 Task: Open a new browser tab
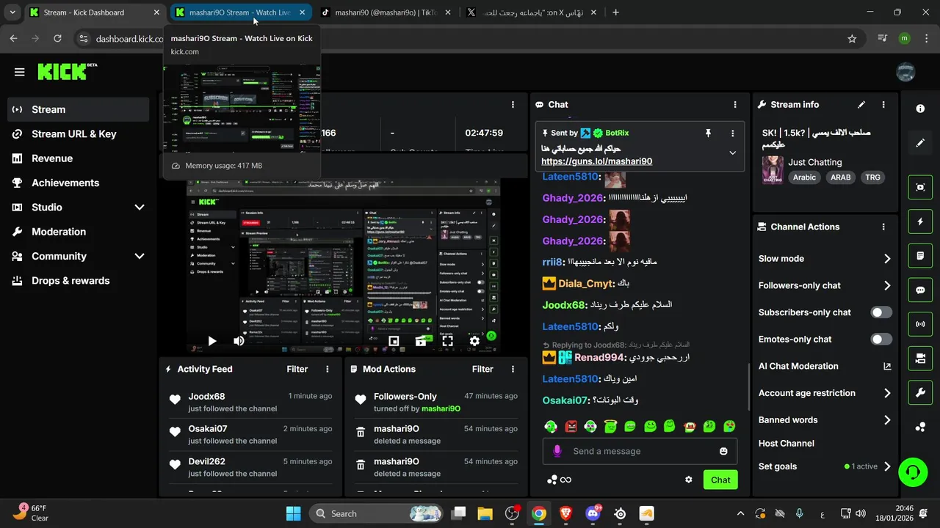click(615, 12)
